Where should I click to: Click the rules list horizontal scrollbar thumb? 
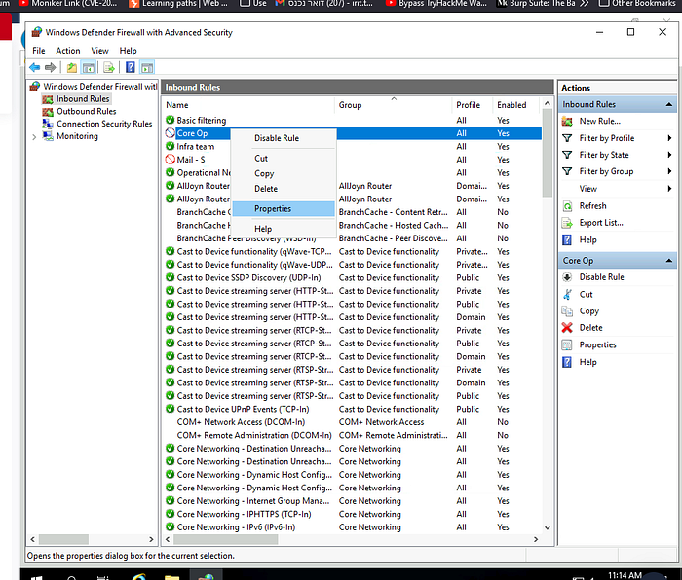(x=225, y=539)
